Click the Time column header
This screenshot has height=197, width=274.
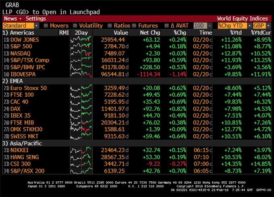[x=205, y=33]
